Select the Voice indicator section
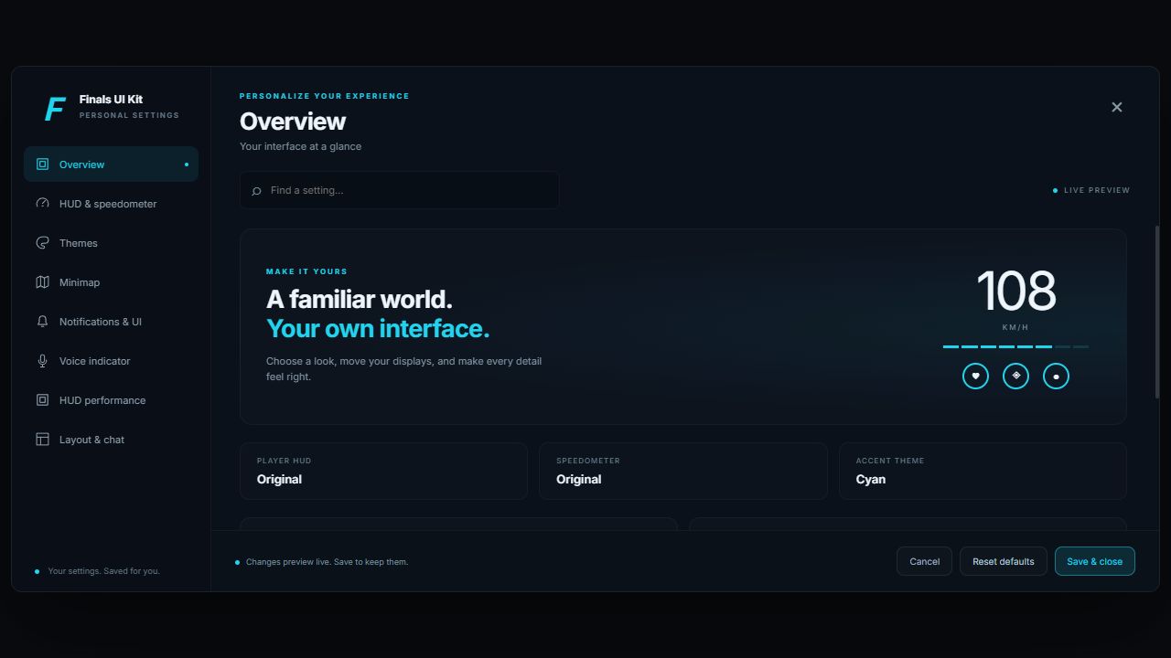The width and height of the screenshot is (1171, 658). pyautogui.click(x=111, y=361)
